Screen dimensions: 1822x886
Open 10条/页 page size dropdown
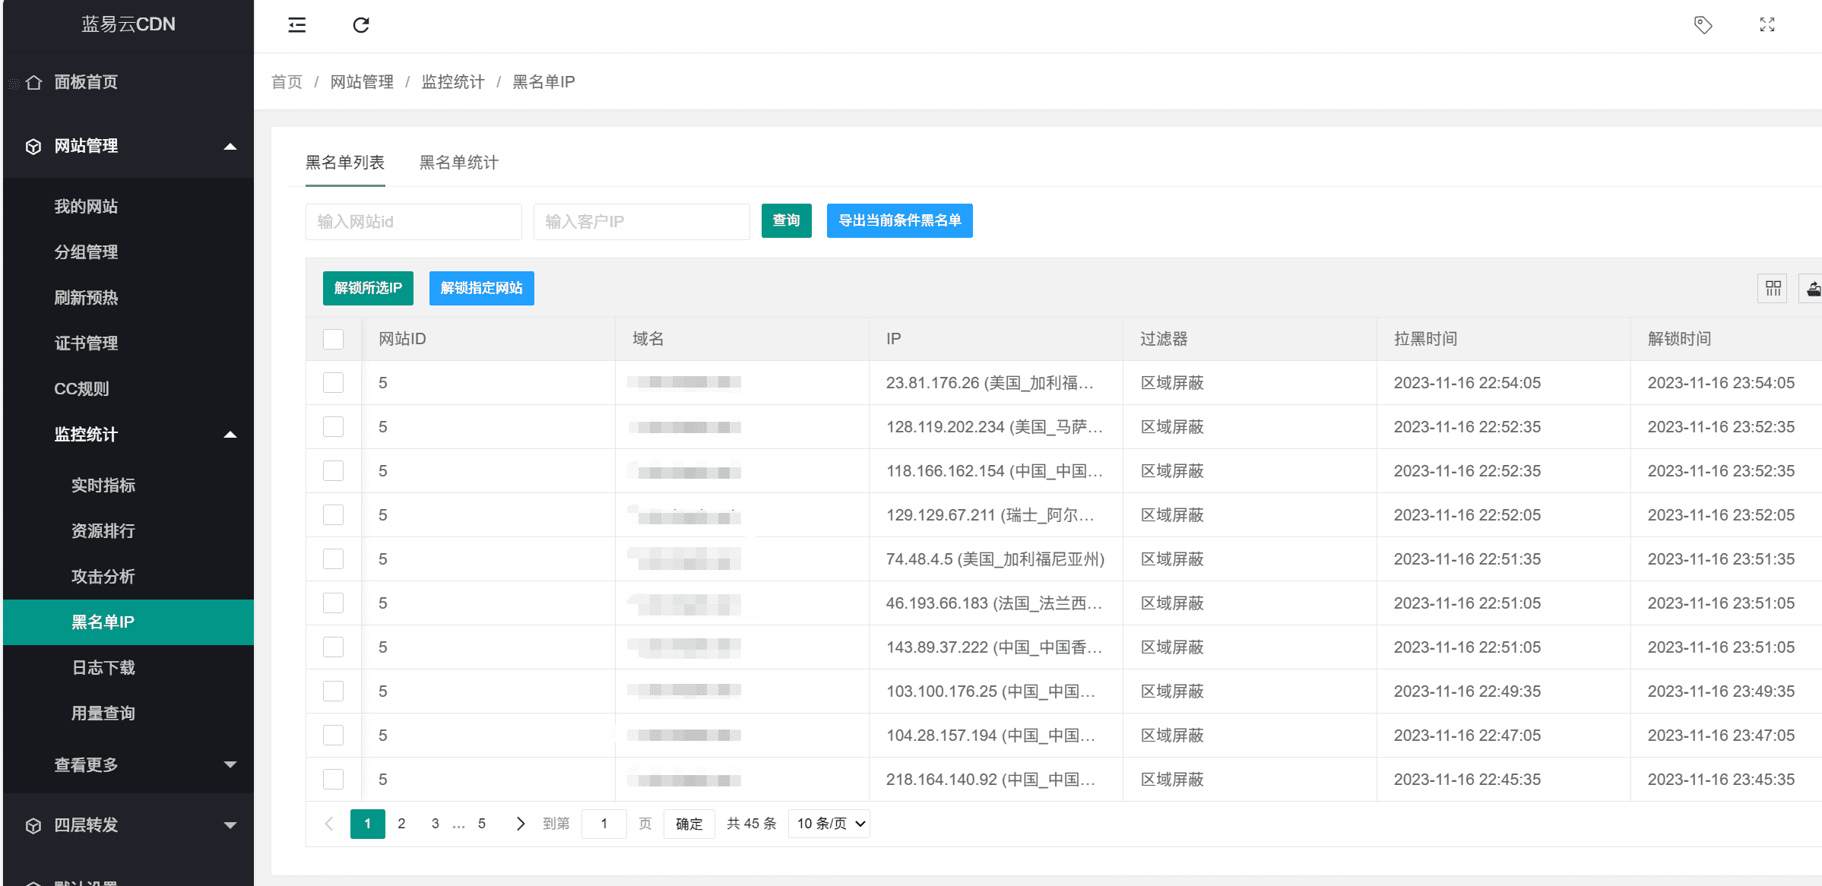click(829, 823)
